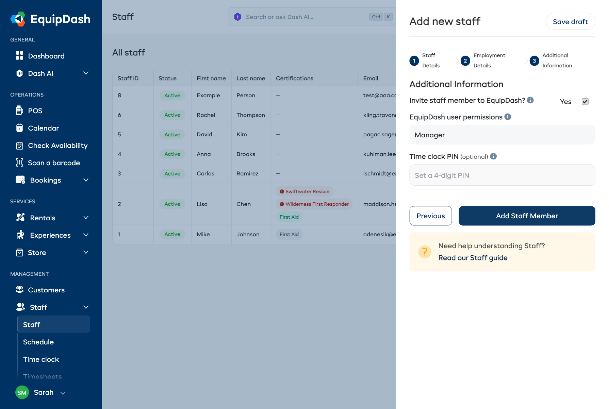Click the Email column header
The image size is (609, 409).
tap(371, 78)
